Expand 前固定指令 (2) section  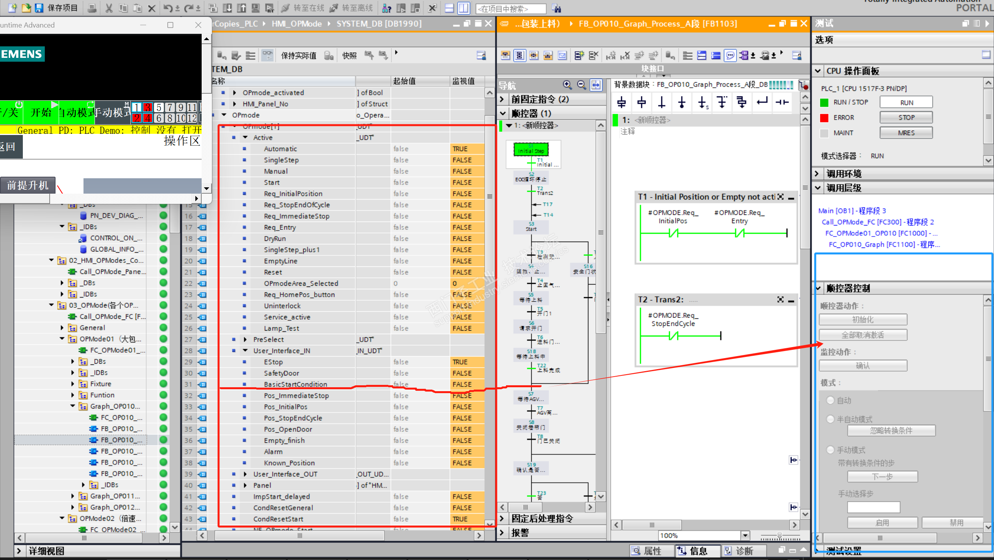click(x=502, y=99)
